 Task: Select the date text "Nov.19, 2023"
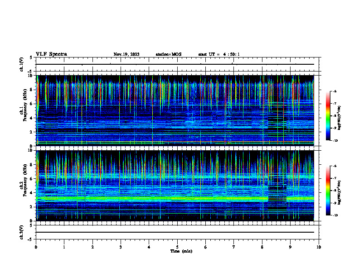[x=126, y=54]
